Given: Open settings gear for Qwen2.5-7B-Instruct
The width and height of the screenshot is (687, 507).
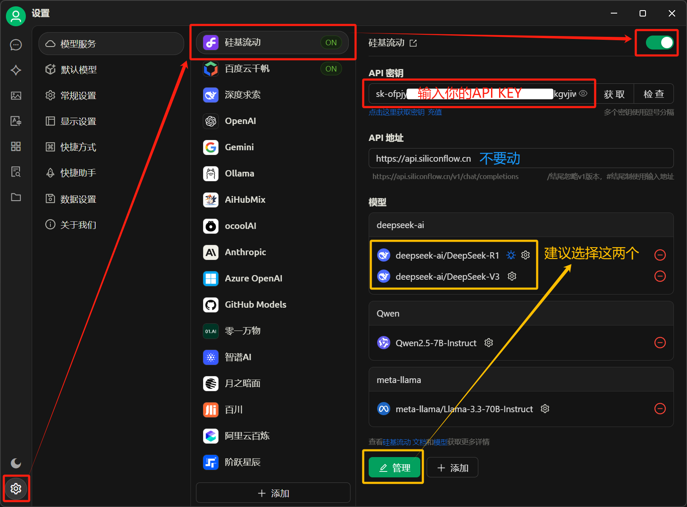Looking at the screenshot, I should (x=489, y=342).
